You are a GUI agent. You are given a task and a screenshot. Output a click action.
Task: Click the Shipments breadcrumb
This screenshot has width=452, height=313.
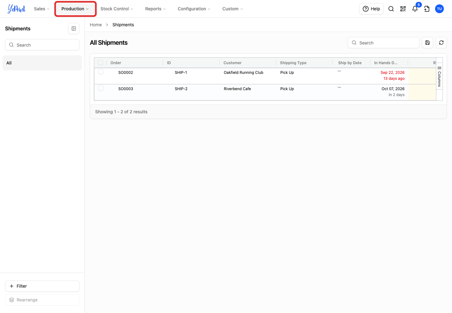pos(123,25)
